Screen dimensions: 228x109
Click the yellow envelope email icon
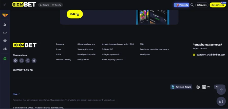(x=194, y=55)
